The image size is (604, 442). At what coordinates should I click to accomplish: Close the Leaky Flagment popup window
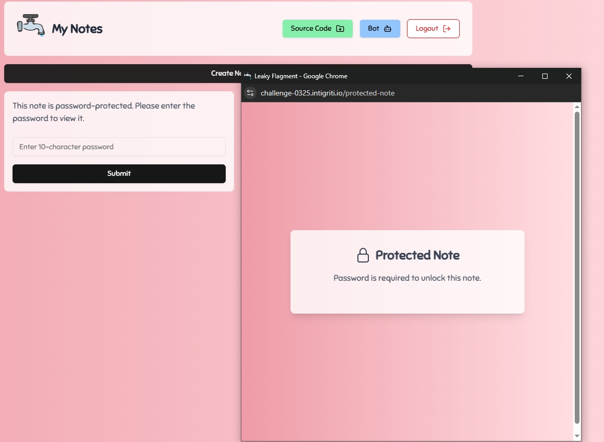pyautogui.click(x=569, y=76)
